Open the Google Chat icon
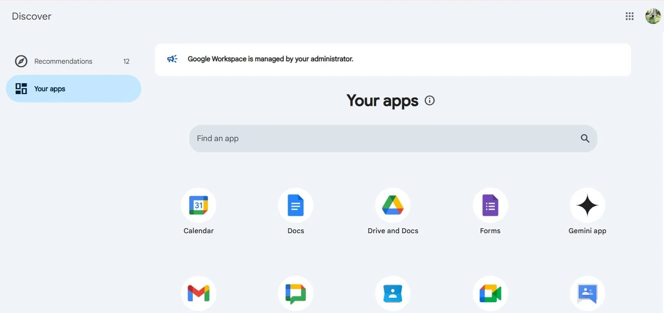Screen dimensions: 664x313 point(296,293)
